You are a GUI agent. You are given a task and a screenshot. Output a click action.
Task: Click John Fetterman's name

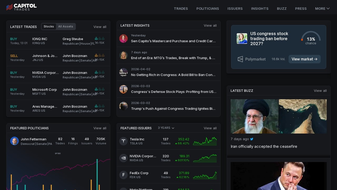pyautogui.click(x=33, y=139)
